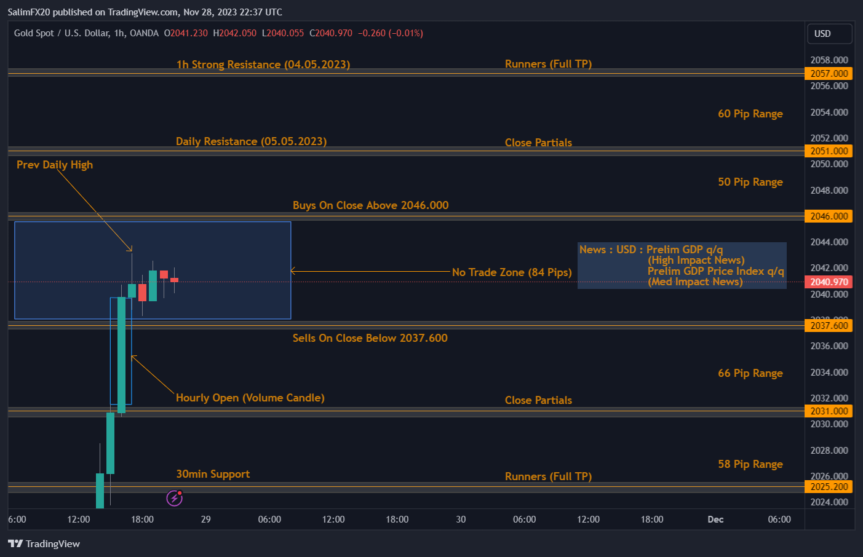
Task: Select the Hourly Open (Volume Candle) label
Action: coord(250,397)
